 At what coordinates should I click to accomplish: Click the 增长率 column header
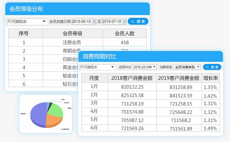tap(210, 78)
